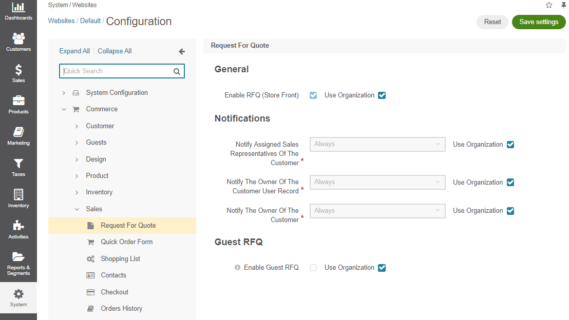Click the Collapse All link

[x=115, y=51]
